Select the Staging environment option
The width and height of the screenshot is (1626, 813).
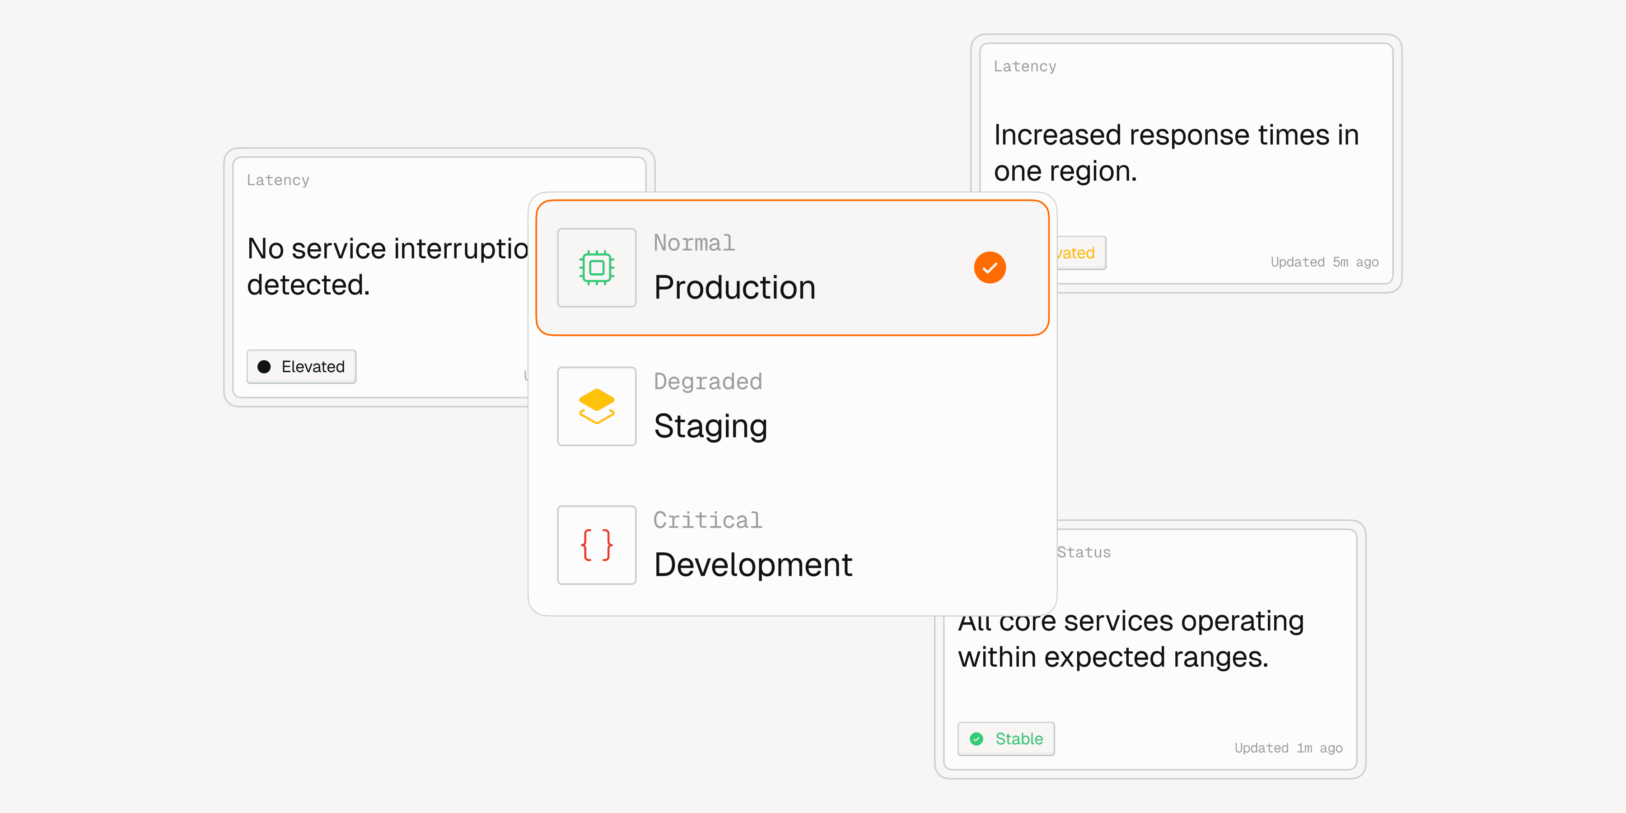pos(792,406)
